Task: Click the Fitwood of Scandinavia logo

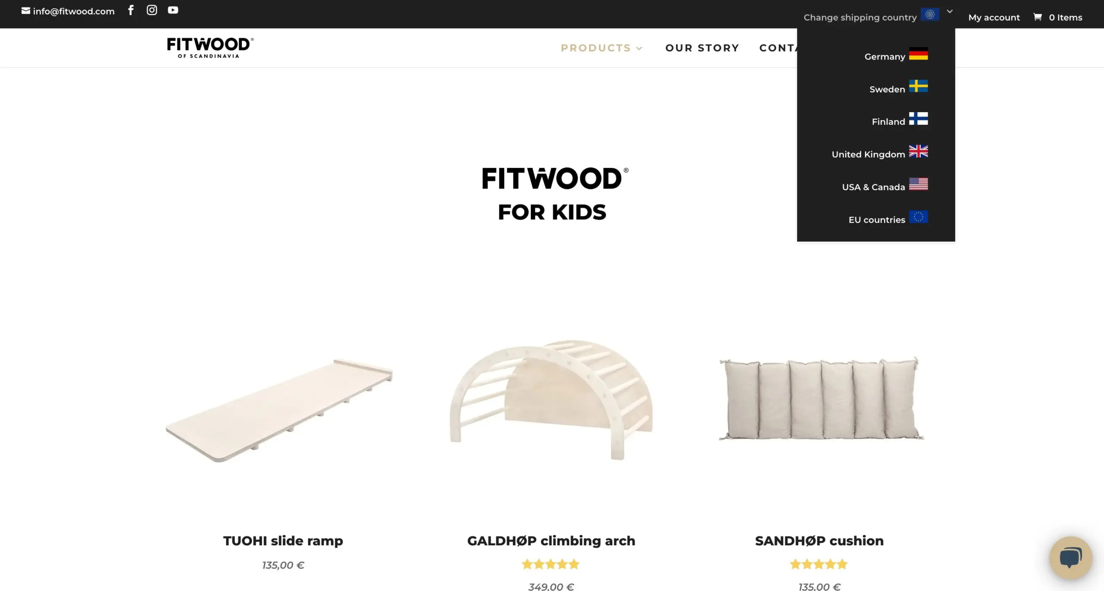Action: click(210, 47)
